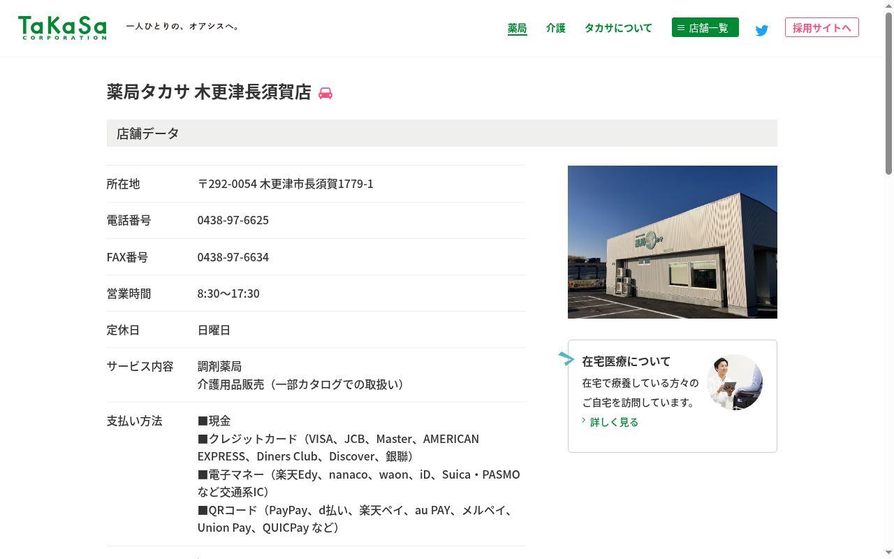
Task: Open the タカサについて menu item
Action: 618,28
